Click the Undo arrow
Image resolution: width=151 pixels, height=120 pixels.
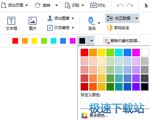click(120, 5)
